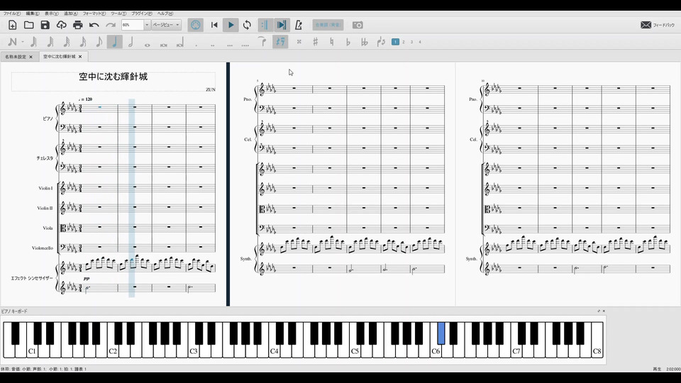Image resolution: width=681 pixels, height=383 pixels.
Task: Open the zoom level dropdown
Action: point(147,25)
